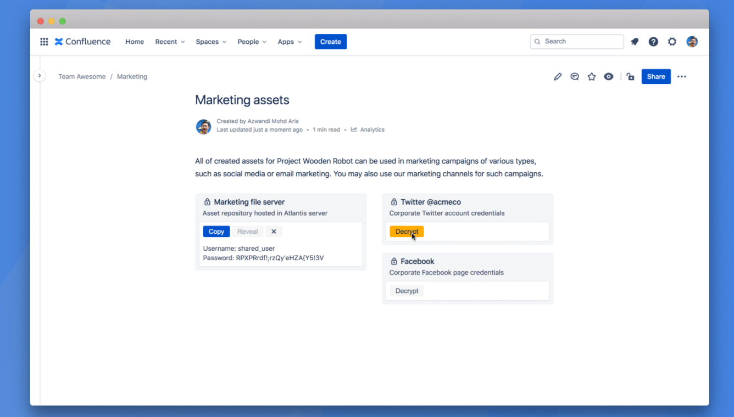Click 'Corporate Twitter account credentials' description
This screenshot has width=734, height=417.
(447, 213)
